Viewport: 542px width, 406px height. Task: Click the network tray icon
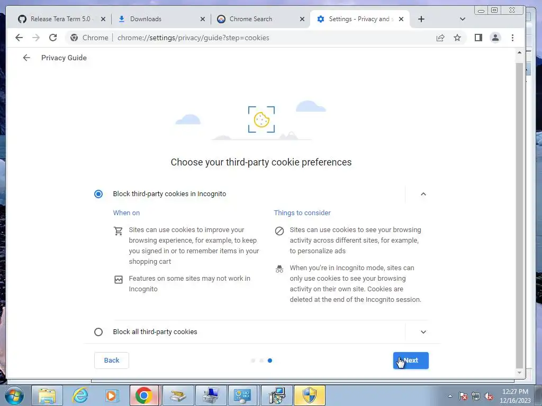point(476,396)
